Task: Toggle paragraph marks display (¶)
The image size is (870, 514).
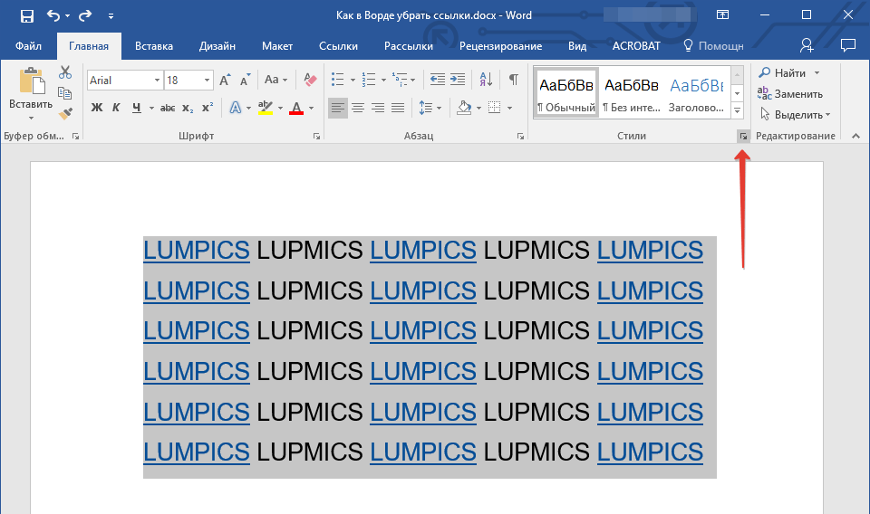Action: click(513, 80)
